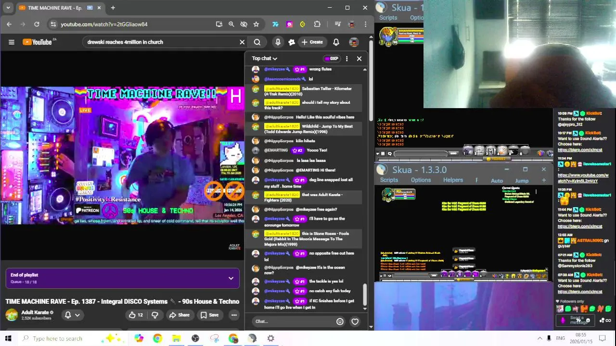Open the Windows Start menu
The image size is (616, 346).
point(8,338)
